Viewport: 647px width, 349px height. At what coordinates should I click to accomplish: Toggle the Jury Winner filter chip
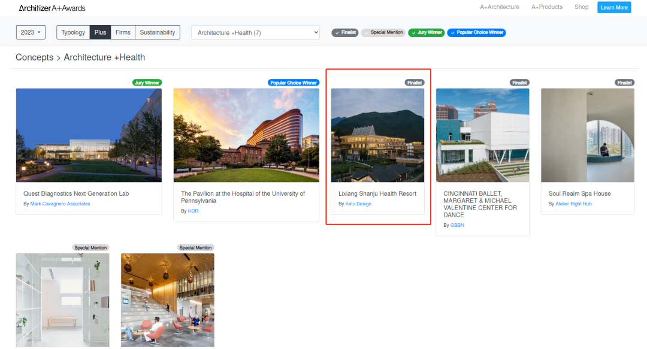point(427,32)
